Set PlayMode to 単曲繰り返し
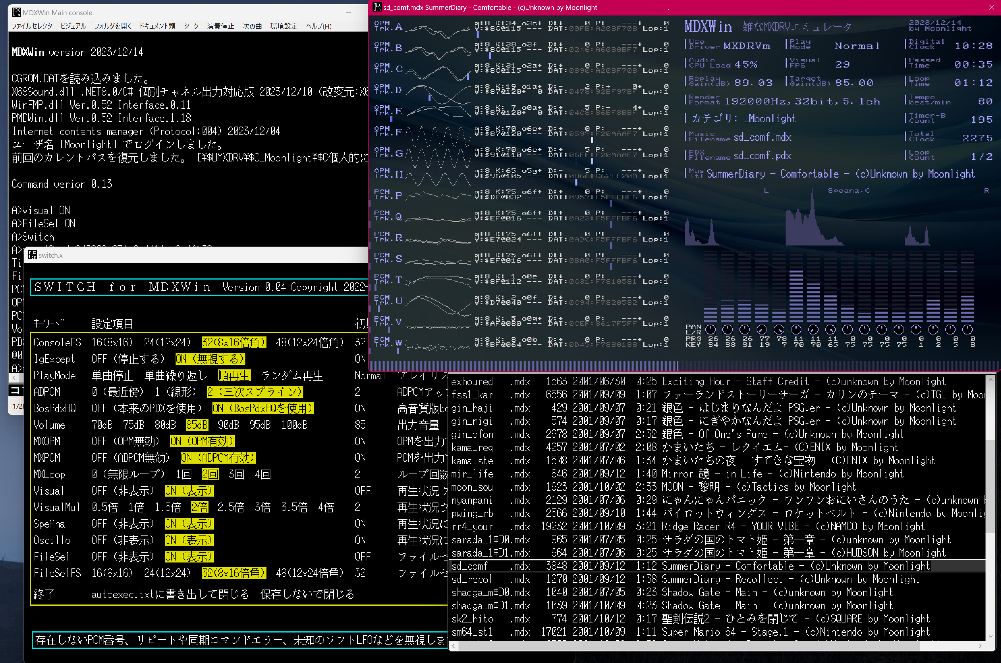 (x=176, y=375)
